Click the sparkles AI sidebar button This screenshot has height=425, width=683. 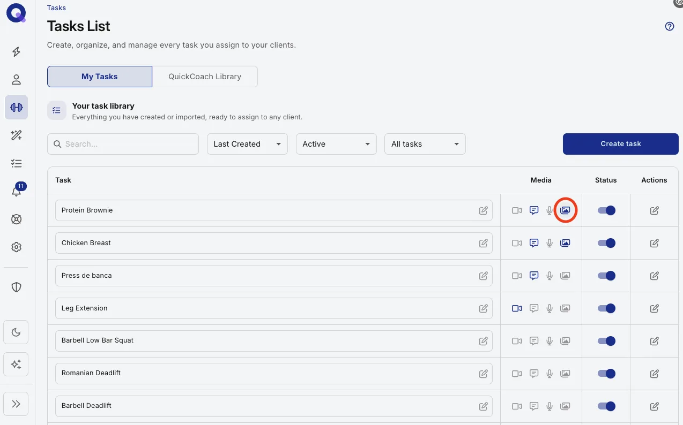(16, 365)
